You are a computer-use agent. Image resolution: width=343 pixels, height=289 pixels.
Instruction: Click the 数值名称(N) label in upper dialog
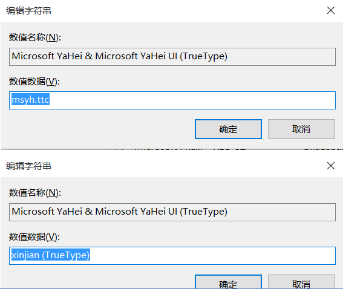[35, 37]
